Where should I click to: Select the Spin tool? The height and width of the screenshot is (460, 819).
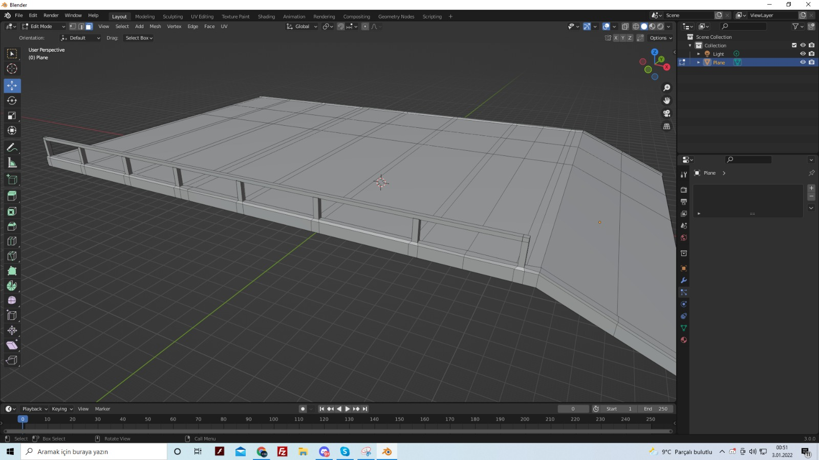pos(12,286)
